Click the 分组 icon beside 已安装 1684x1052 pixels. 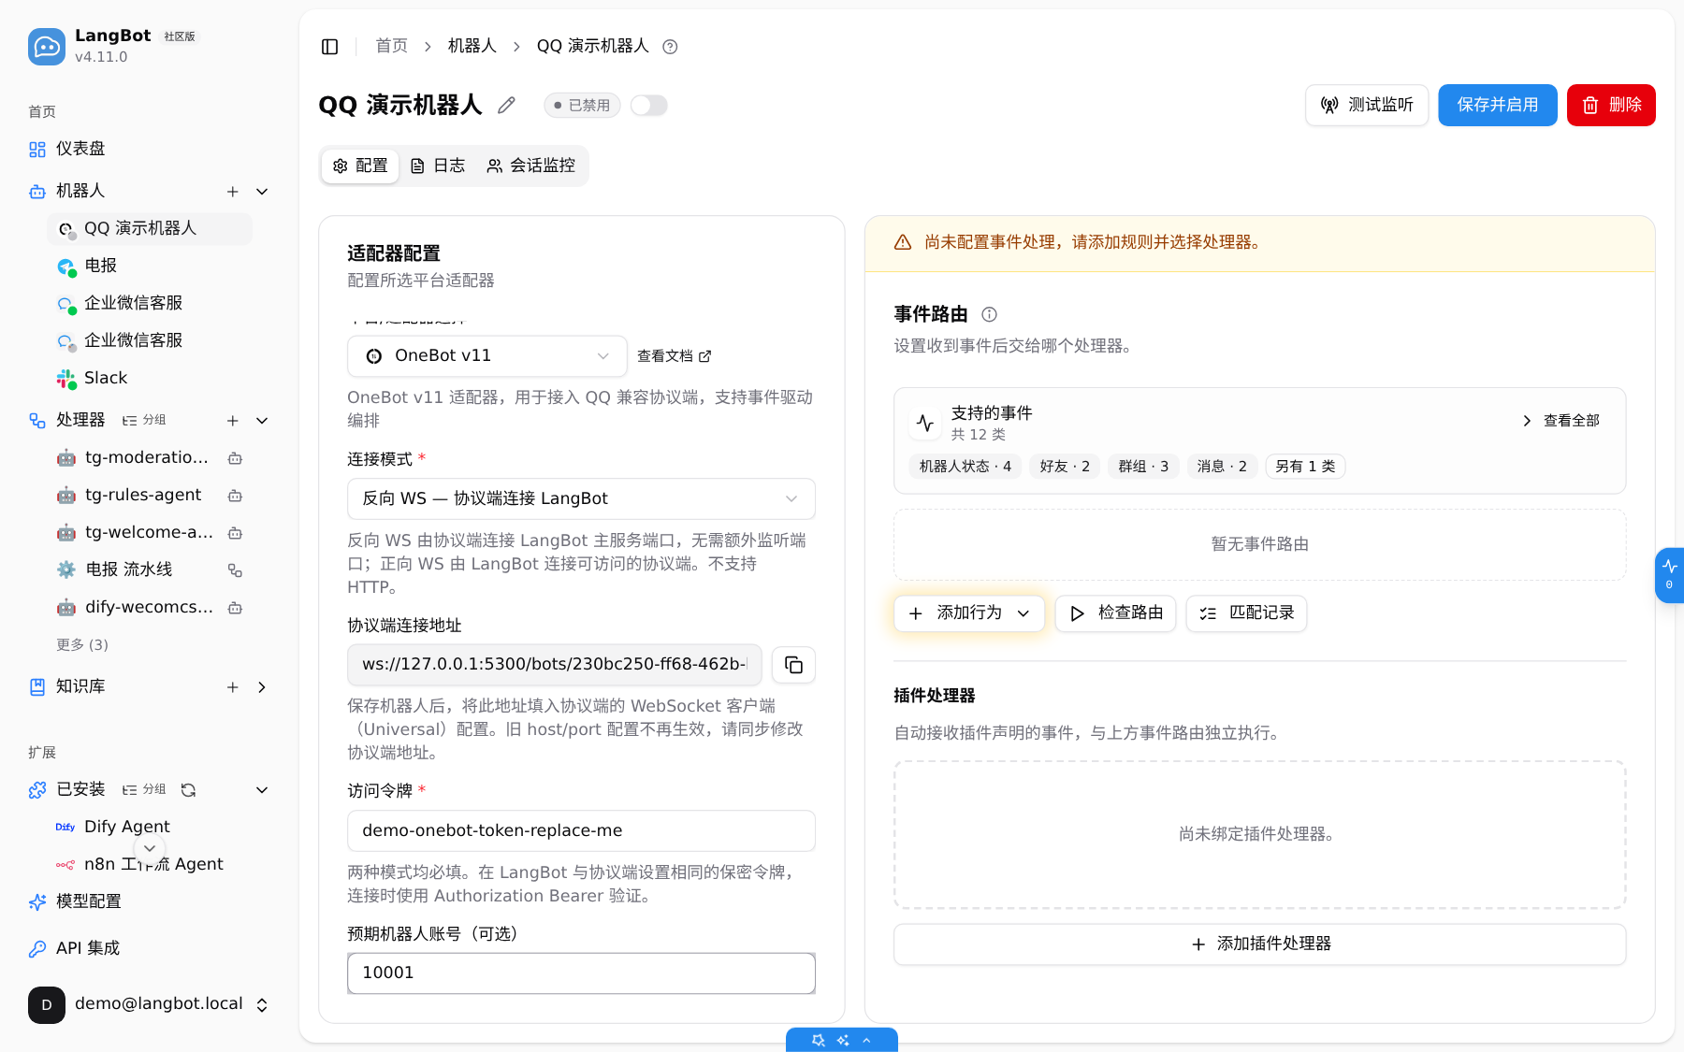(x=144, y=790)
